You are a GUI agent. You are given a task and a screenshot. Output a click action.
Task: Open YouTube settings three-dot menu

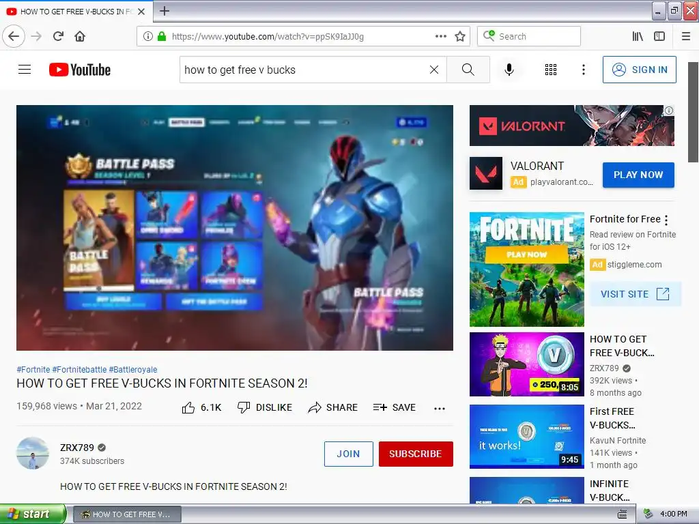[584, 70]
